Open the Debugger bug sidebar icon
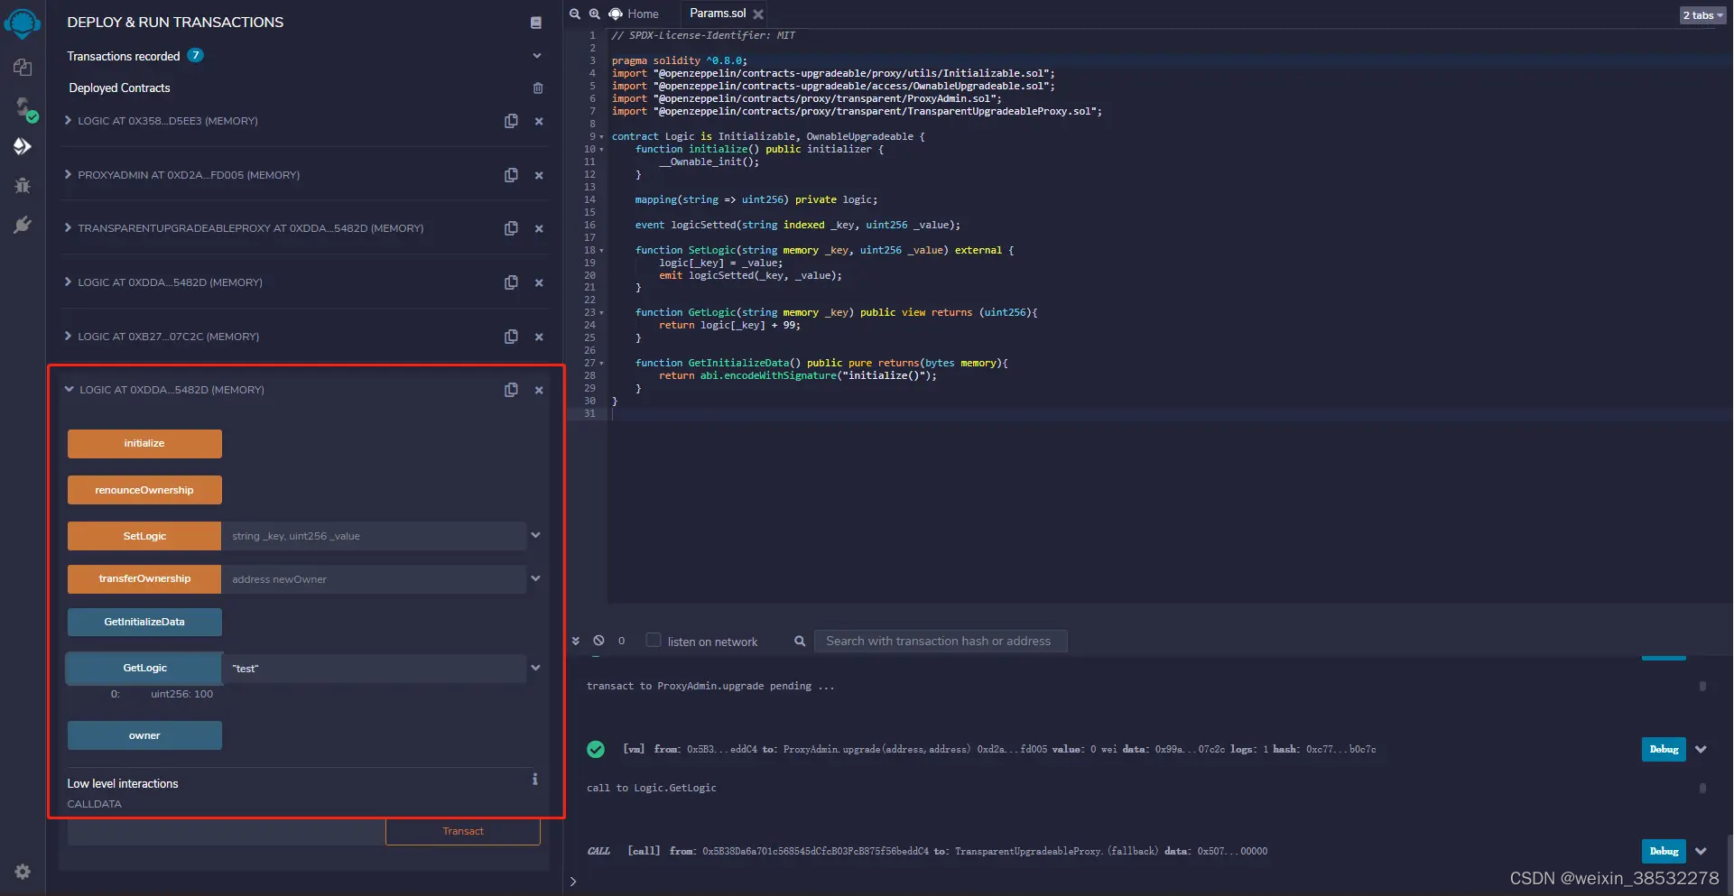1734x896 pixels. pyautogui.click(x=23, y=185)
